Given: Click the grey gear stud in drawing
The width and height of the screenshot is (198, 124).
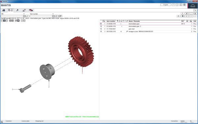Looking at the screenshot, I should pyautogui.click(x=47, y=72).
